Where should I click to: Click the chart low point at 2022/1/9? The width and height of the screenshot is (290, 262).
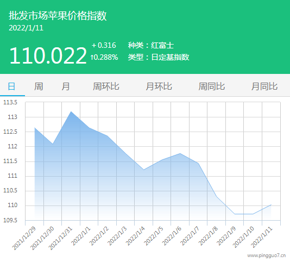tap(235, 214)
